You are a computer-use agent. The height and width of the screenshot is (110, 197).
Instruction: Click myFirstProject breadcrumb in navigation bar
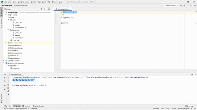pos(7,5)
